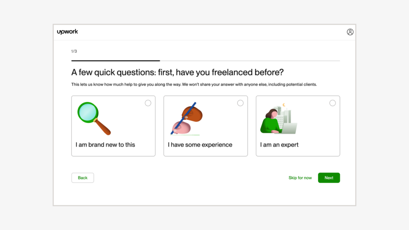Click the Upwork logo
This screenshot has width=409, height=230.
(68, 32)
